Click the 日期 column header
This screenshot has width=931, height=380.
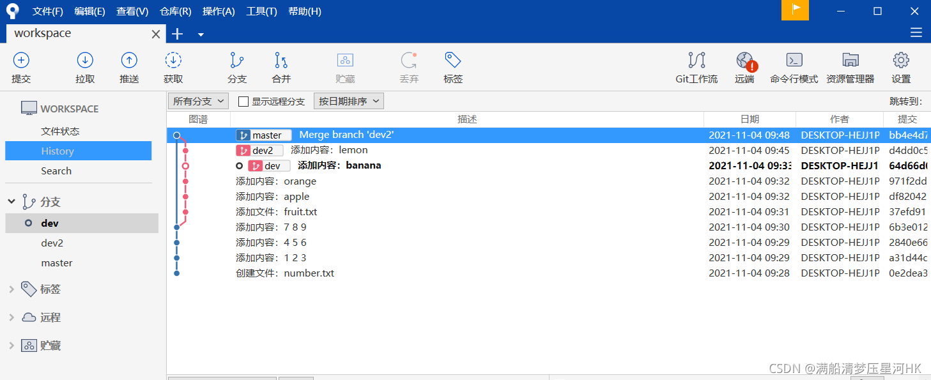click(750, 119)
